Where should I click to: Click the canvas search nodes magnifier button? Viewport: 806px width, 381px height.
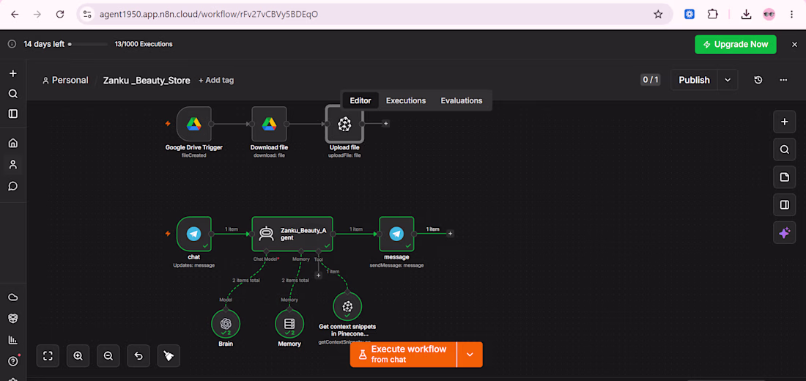(x=785, y=149)
